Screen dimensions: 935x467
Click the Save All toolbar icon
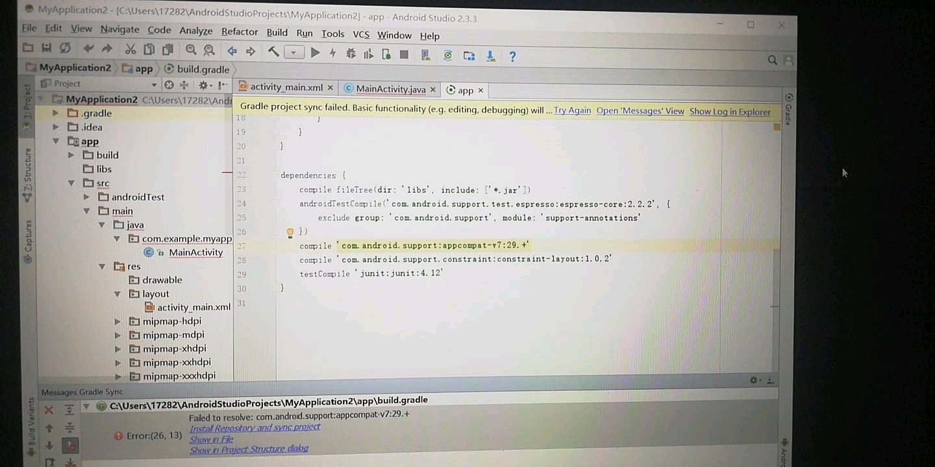click(46, 47)
